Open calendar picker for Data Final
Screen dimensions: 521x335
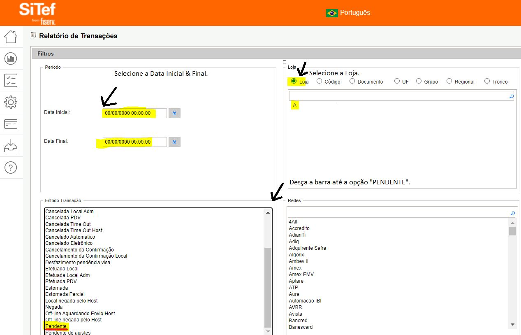174,142
